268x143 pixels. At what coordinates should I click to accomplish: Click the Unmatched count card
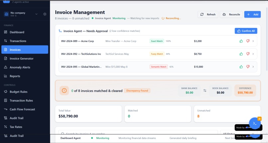(x=227, y=114)
